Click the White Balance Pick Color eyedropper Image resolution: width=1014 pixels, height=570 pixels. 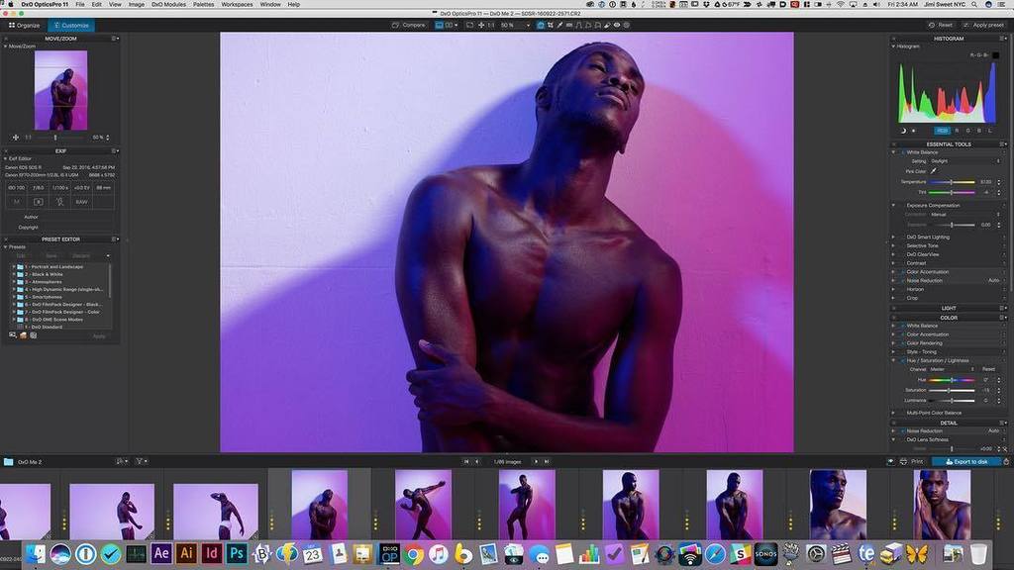pos(933,171)
